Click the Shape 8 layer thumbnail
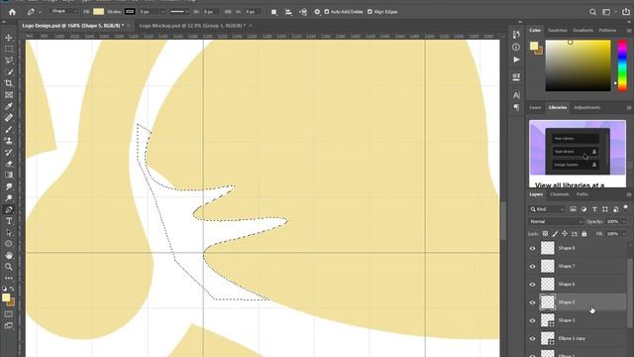Viewport: 634px width, 357px height. coord(548,248)
